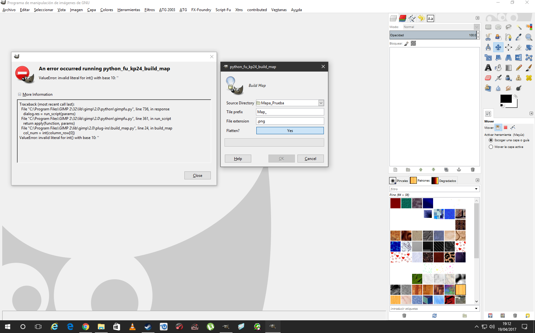The height and width of the screenshot is (333, 535).
Task: Swap foreground and background colors
Action: point(516,96)
